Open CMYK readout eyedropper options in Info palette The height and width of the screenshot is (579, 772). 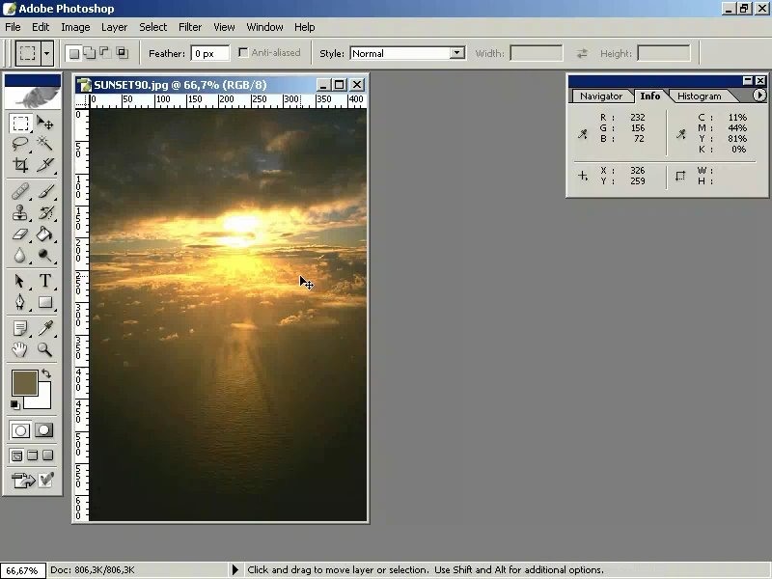tap(681, 134)
